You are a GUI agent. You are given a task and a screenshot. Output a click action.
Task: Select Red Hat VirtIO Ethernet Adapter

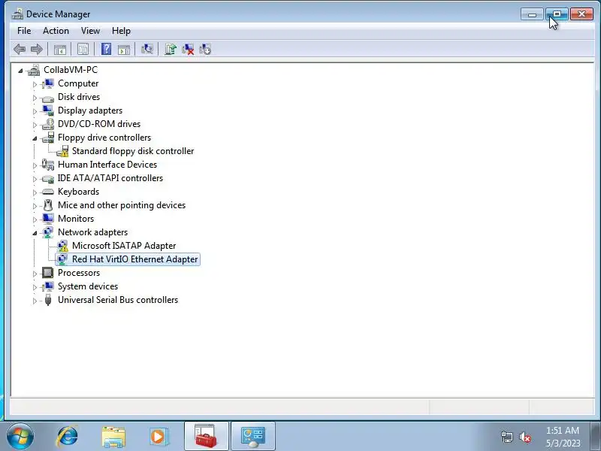coord(135,259)
